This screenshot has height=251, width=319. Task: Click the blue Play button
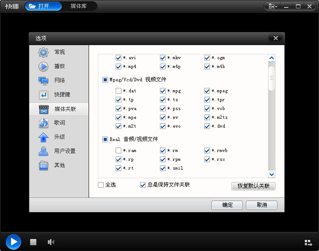pyautogui.click(x=13, y=242)
